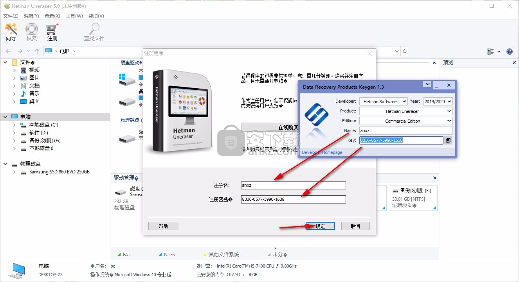This screenshot has height=282, width=519.
Task: Click the 注册密匙 input field
Action: click(x=294, y=199)
